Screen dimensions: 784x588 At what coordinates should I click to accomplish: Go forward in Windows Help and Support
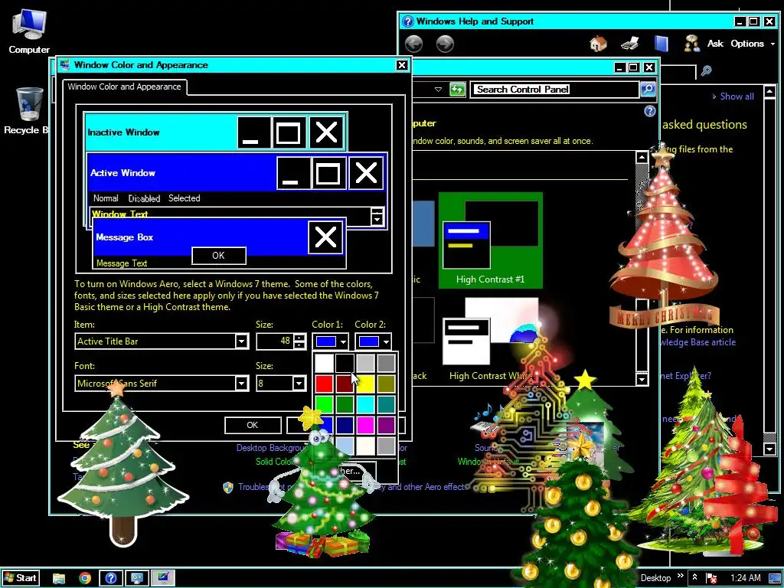[445, 44]
